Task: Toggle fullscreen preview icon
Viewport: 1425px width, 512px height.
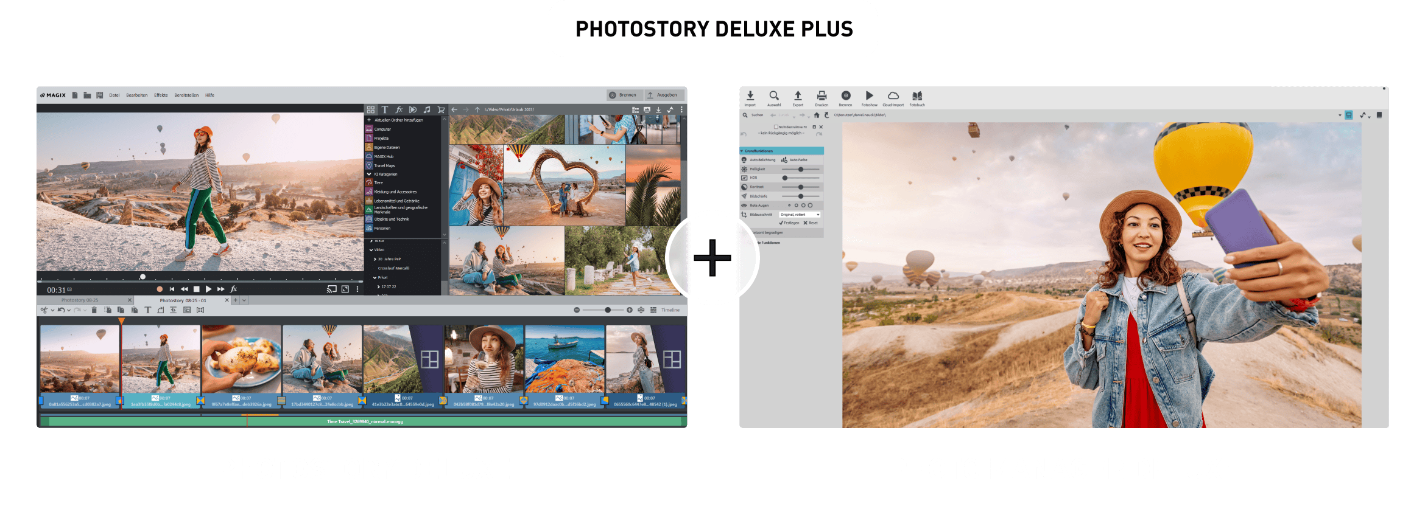Action: tap(345, 289)
